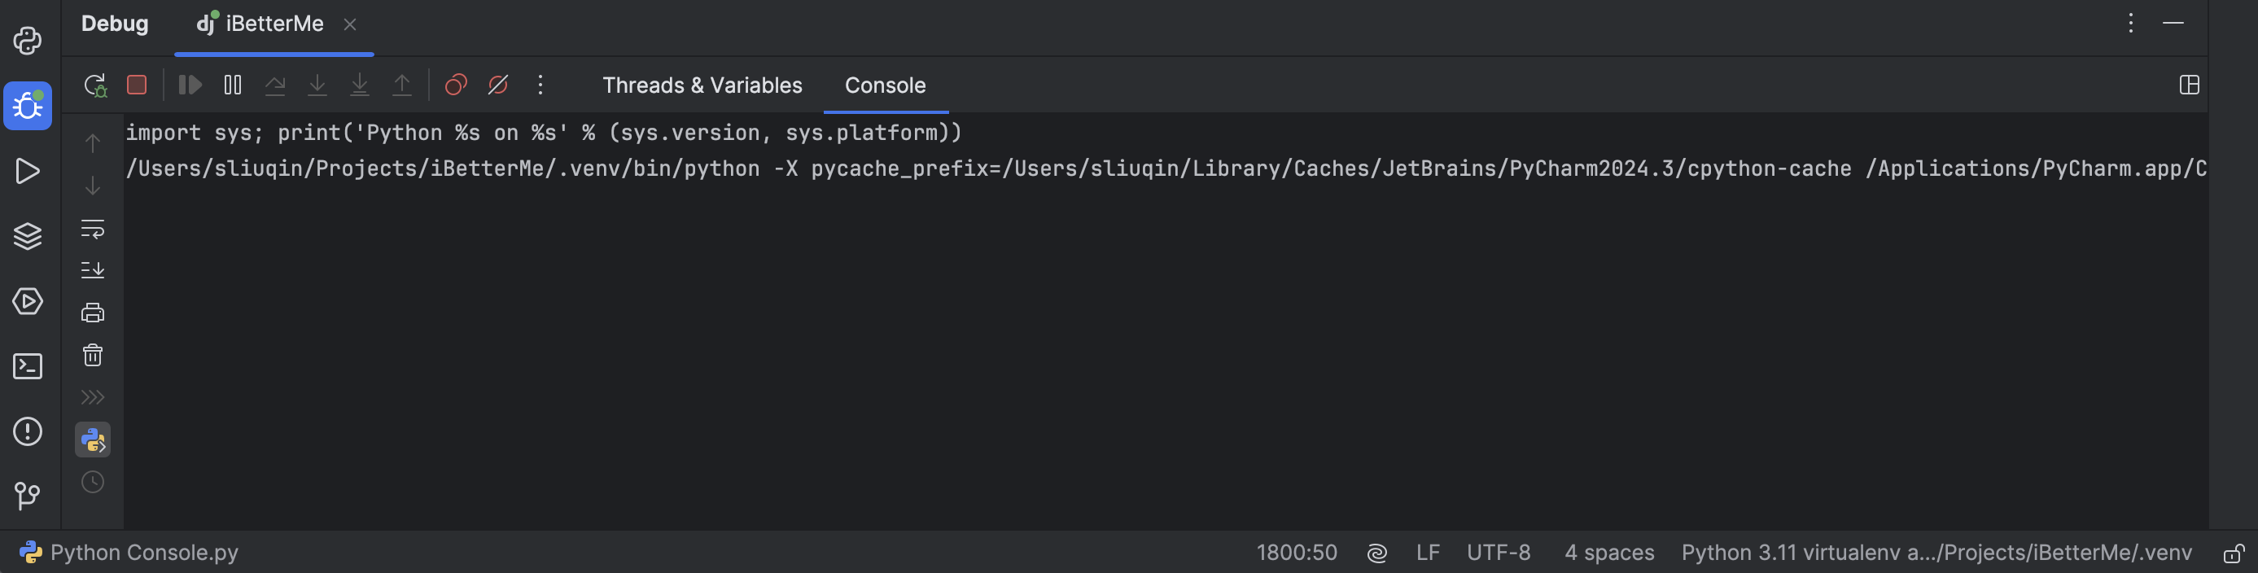Open the Terminal tool window
The width and height of the screenshot is (2258, 573).
point(28,366)
